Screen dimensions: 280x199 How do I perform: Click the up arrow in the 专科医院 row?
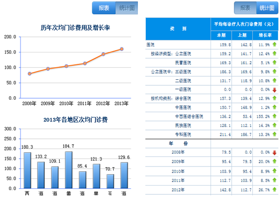274,134
